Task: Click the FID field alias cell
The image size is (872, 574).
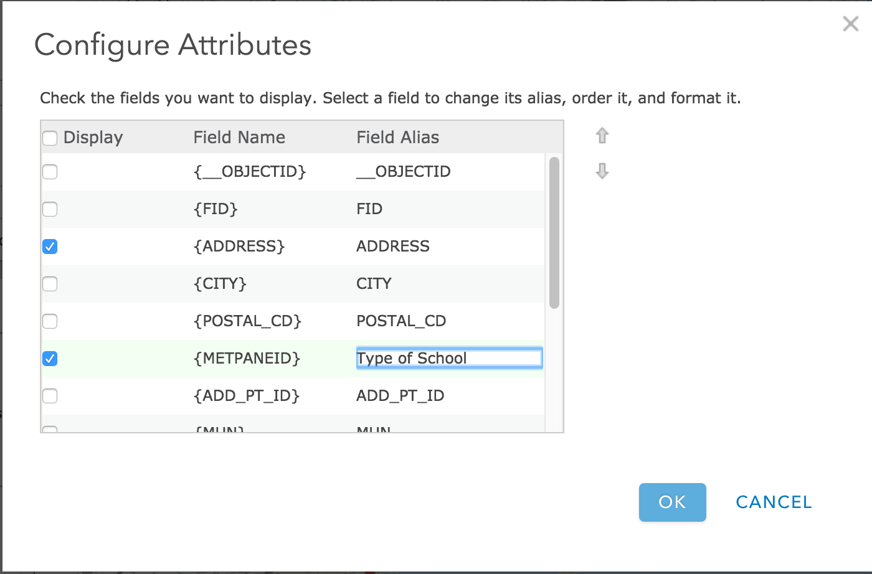Action: point(369,209)
